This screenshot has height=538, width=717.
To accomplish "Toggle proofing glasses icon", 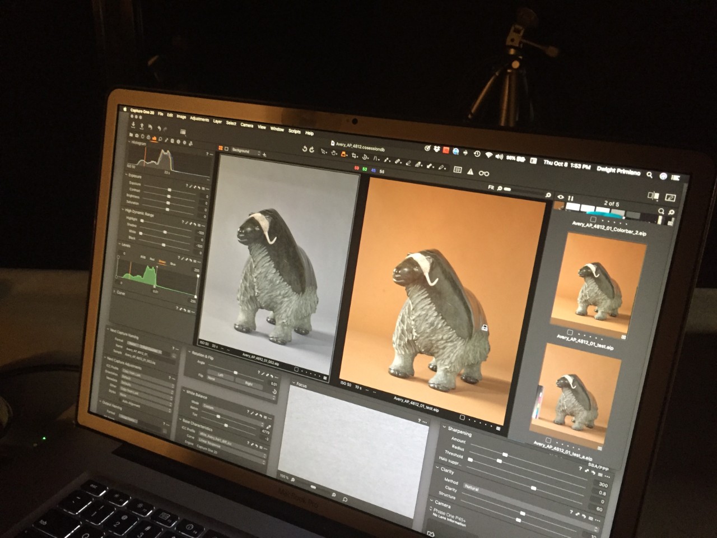I will point(484,173).
